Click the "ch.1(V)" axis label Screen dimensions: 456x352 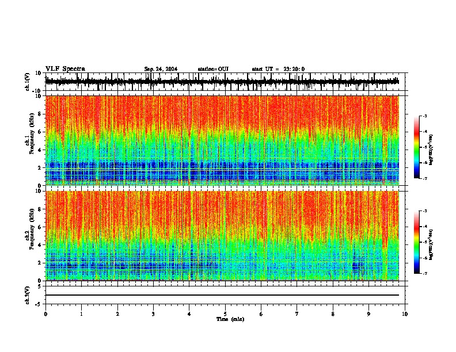click(27, 82)
